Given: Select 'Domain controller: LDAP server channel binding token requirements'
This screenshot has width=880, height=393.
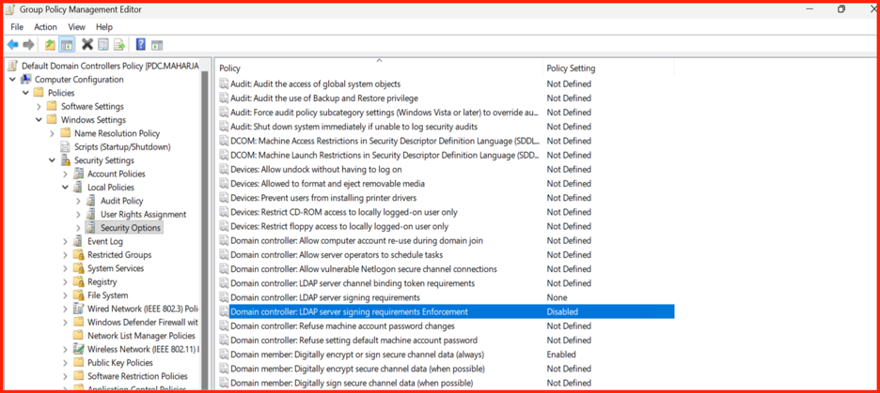Looking at the screenshot, I should (x=353, y=283).
